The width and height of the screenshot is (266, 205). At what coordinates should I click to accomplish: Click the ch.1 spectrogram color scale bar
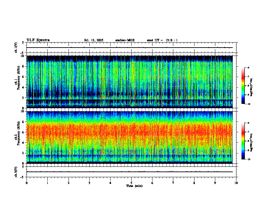[x=243, y=86]
